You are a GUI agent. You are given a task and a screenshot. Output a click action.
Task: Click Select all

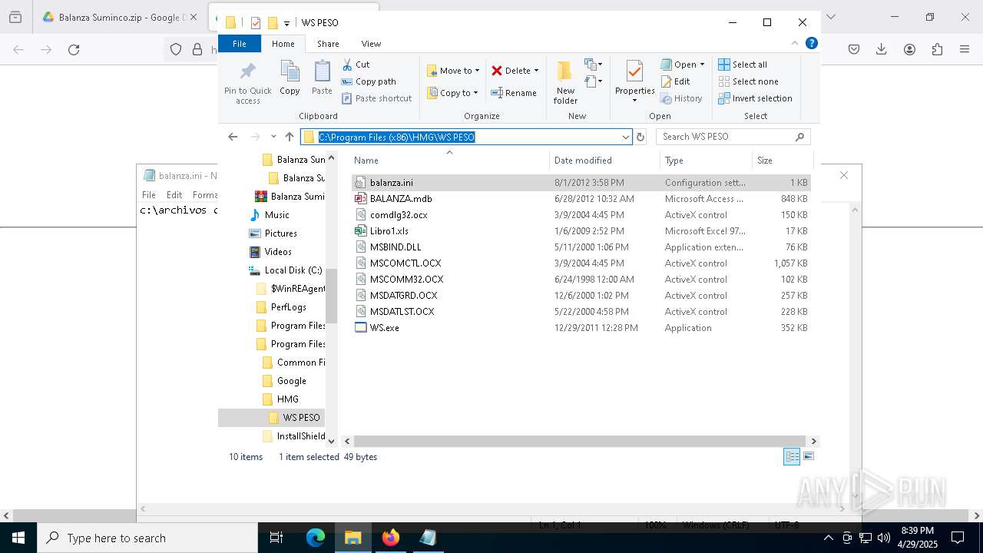click(x=743, y=65)
